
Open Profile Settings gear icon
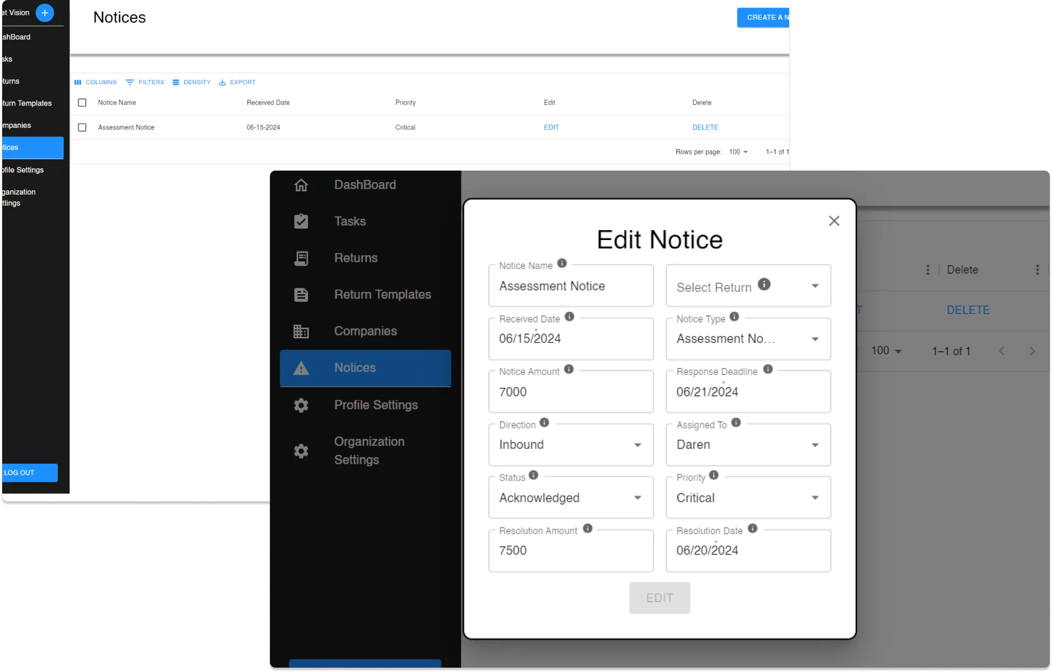(301, 405)
